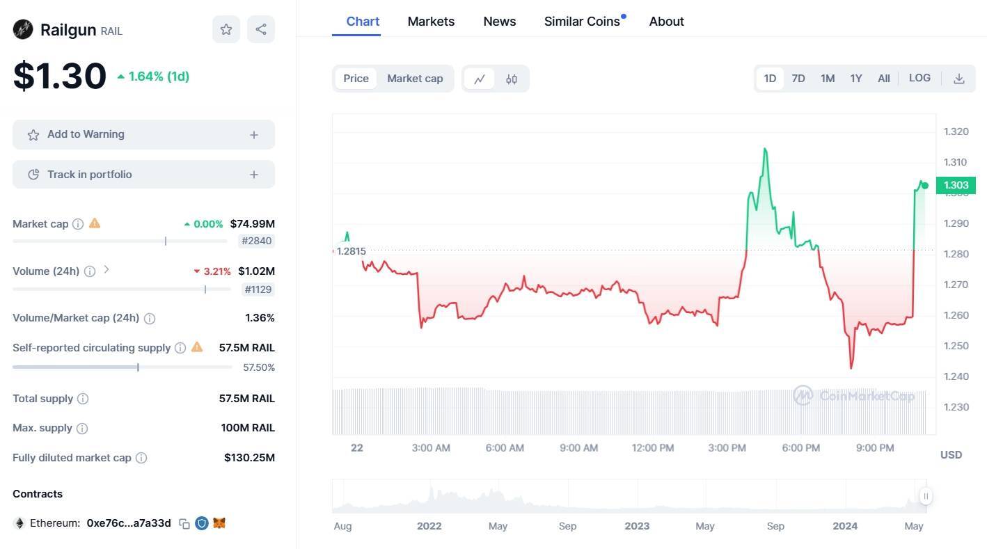987x549 pixels.
Task: Click the Volume (24h) info icon
Action: click(90, 271)
